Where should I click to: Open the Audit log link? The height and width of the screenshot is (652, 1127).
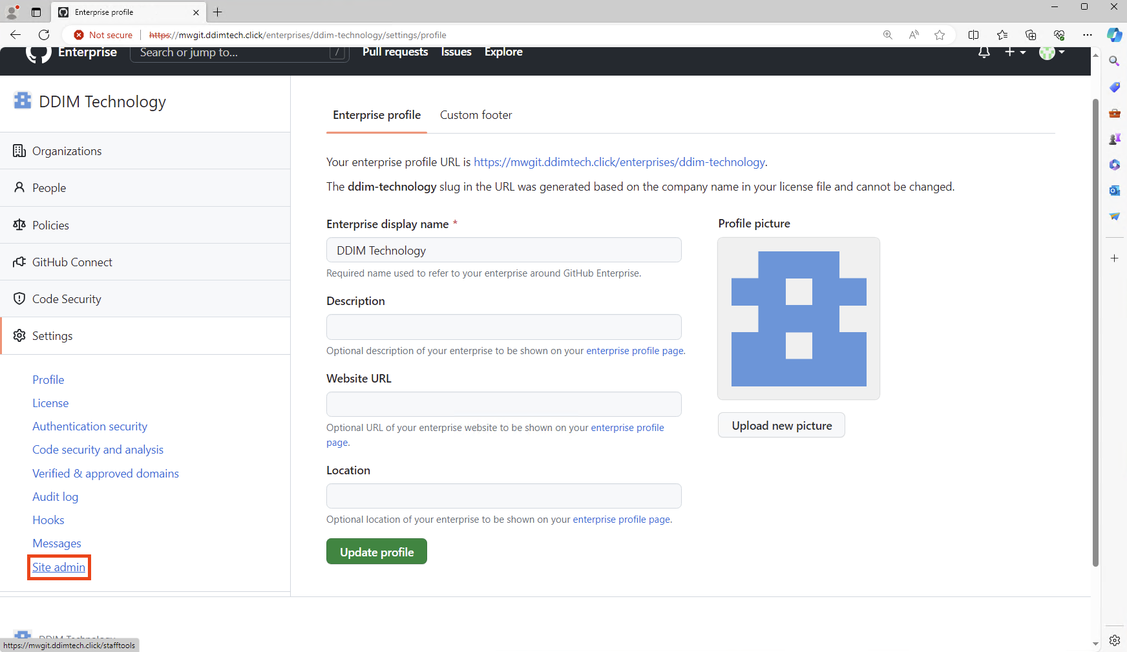(56, 497)
